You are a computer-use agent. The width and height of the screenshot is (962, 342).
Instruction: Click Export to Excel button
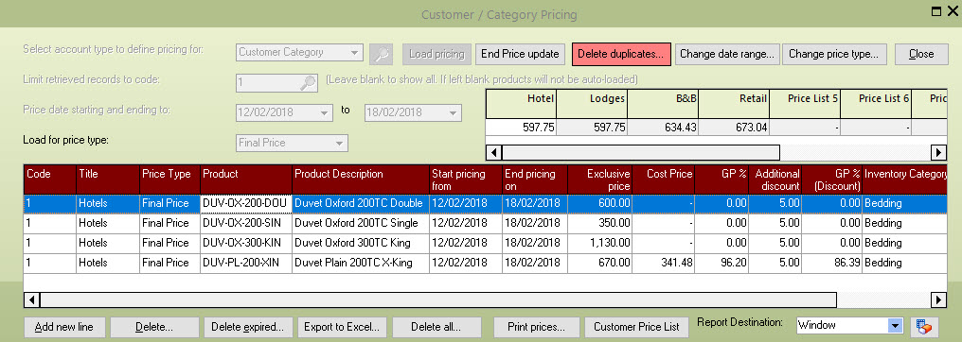point(343,327)
